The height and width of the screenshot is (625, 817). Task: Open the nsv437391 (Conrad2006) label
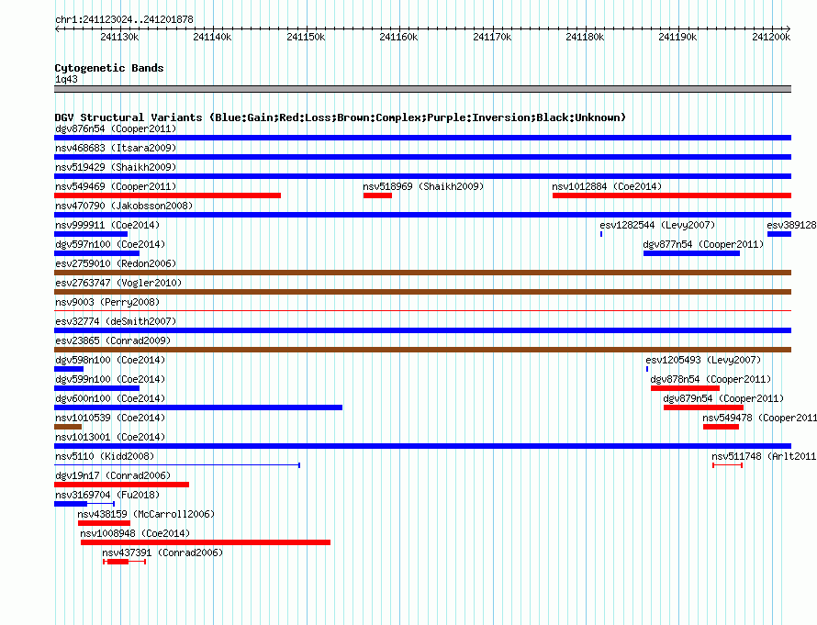tap(162, 552)
